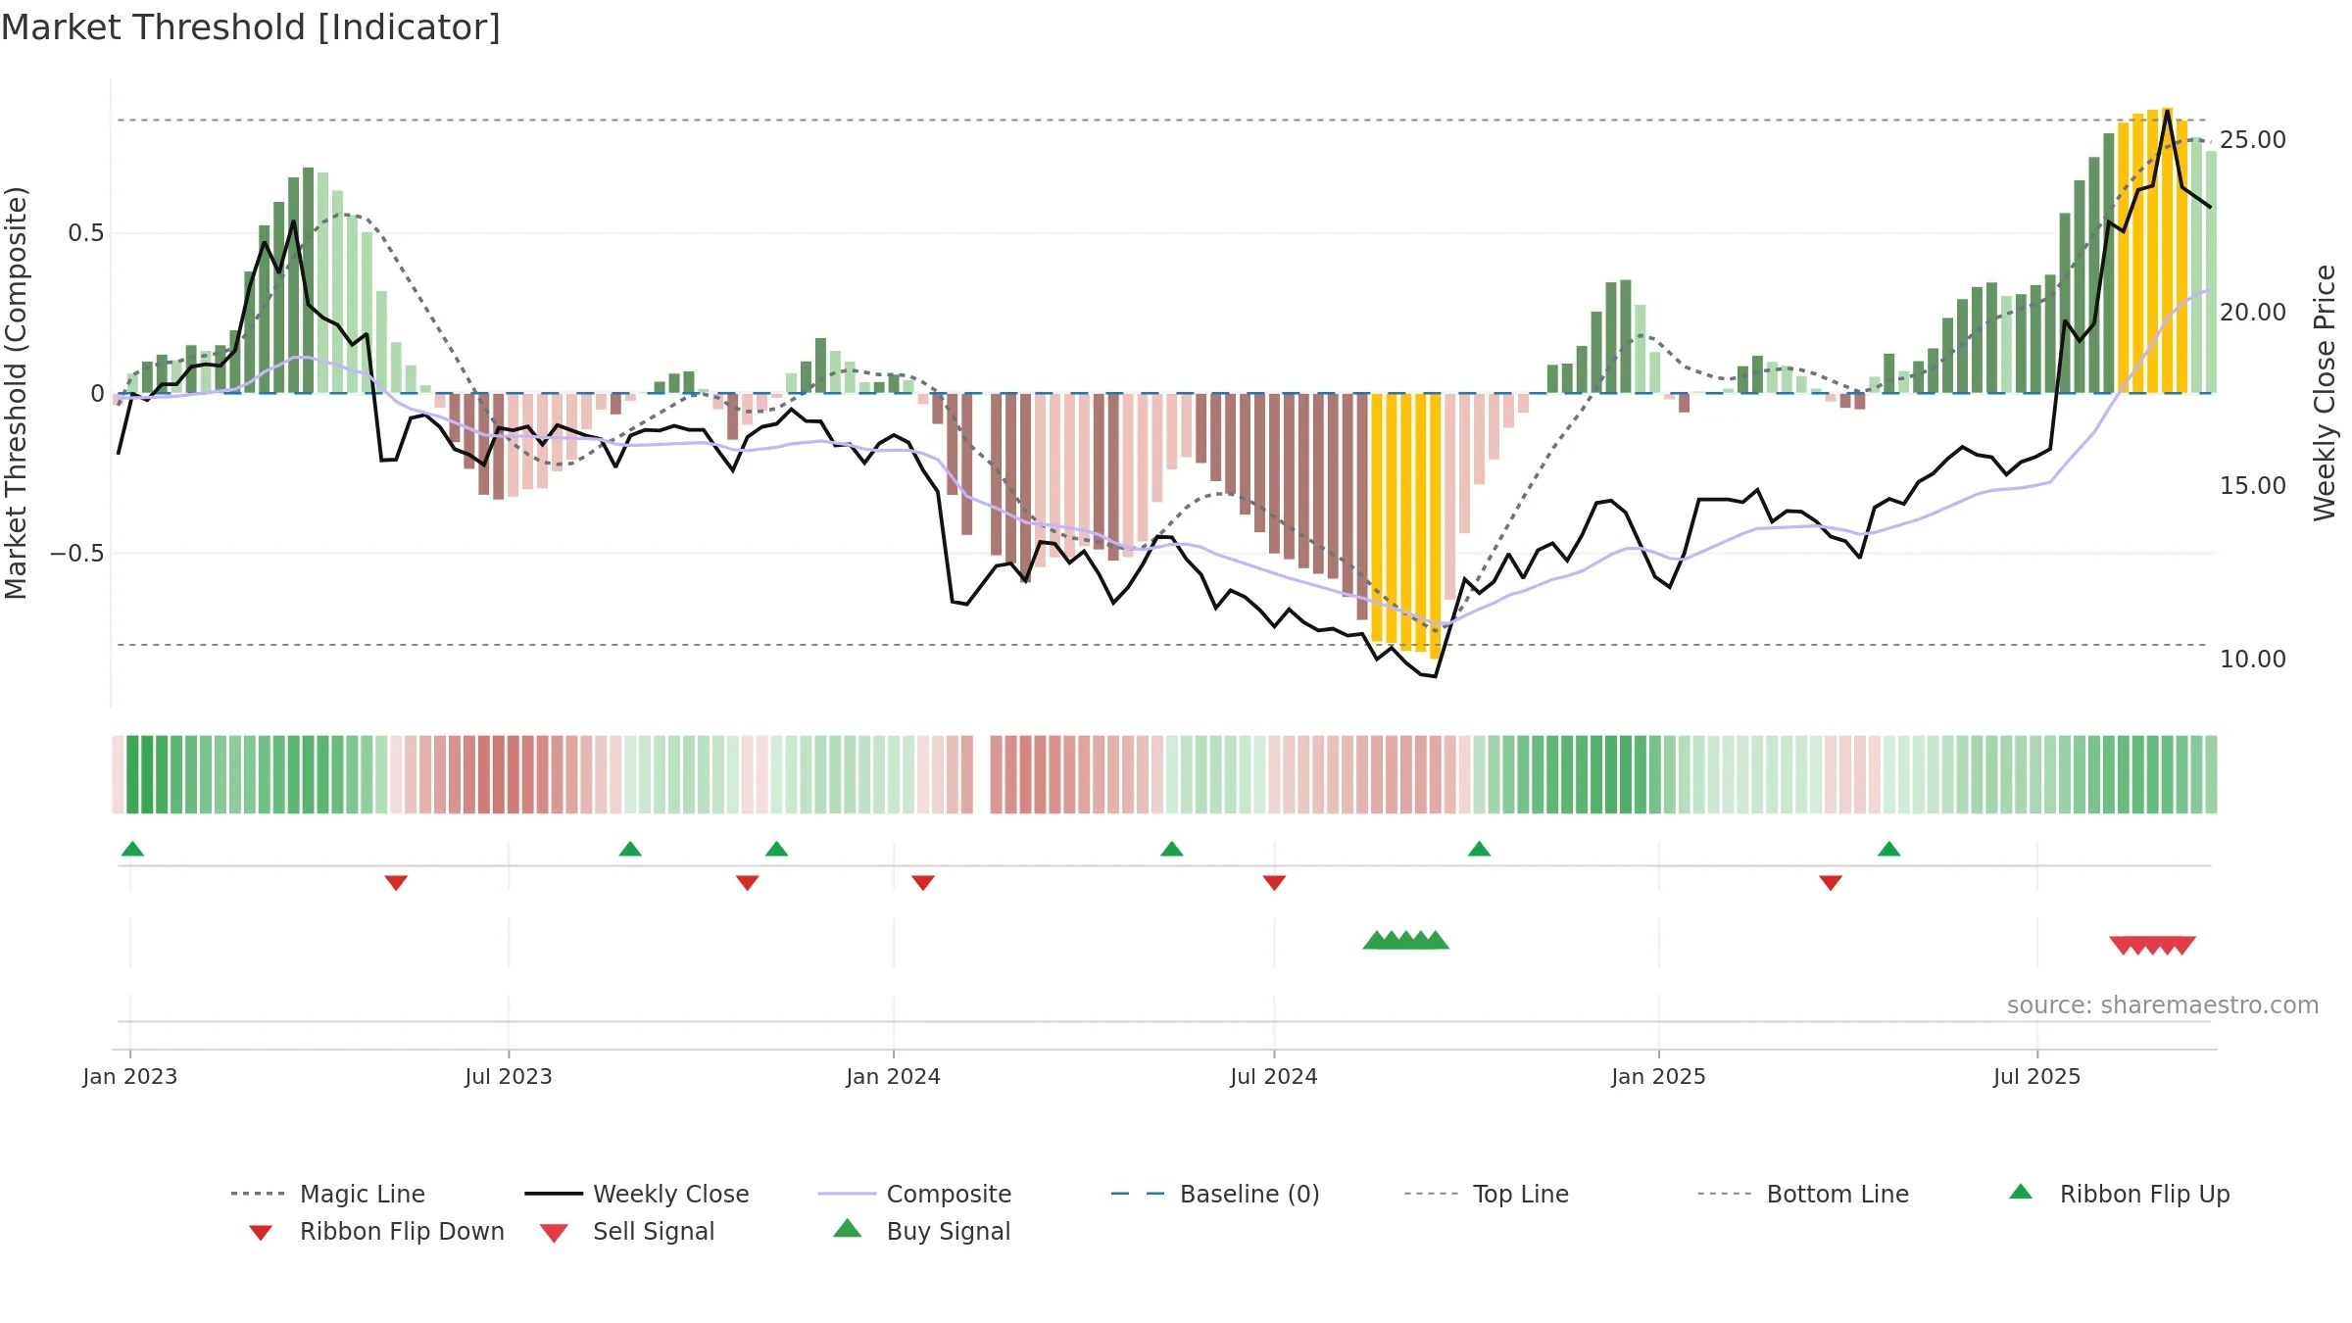Click the red triangle icon beside Sell Signal
This screenshot has height=1323, width=2352.
[554, 1233]
